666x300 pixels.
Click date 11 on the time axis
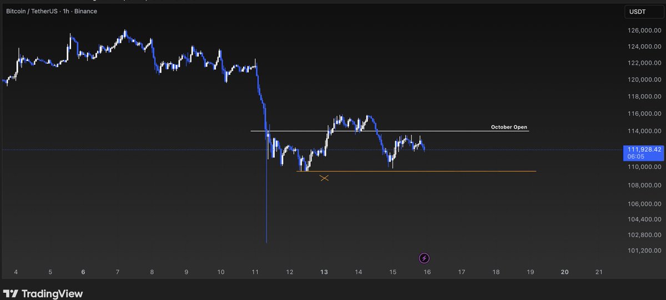[255, 272]
